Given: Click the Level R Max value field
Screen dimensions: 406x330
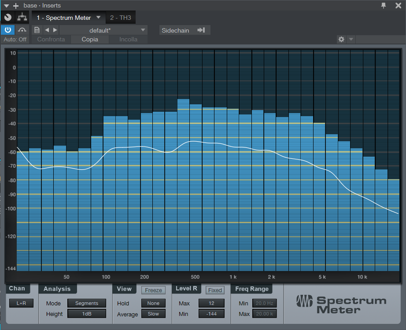Looking at the screenshot, I should [x=211, y=303].
